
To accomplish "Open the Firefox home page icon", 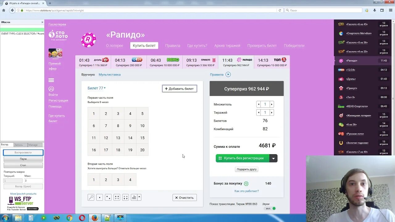I will point(4,10).
